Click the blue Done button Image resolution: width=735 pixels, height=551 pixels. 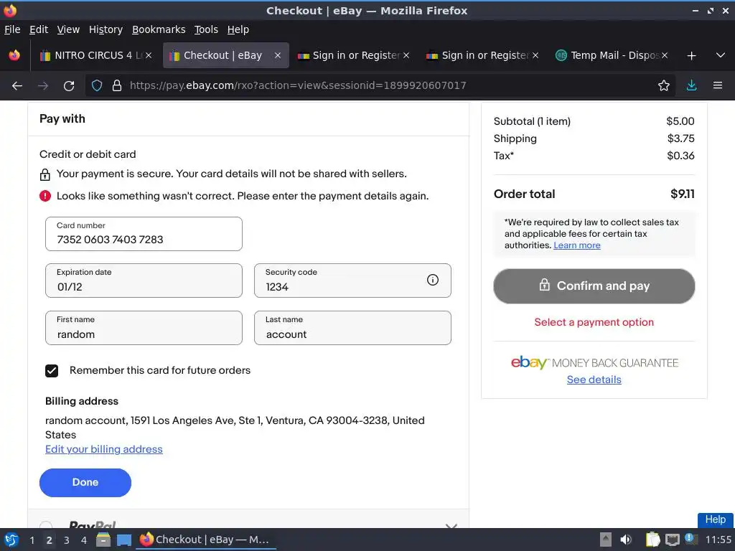85,483
